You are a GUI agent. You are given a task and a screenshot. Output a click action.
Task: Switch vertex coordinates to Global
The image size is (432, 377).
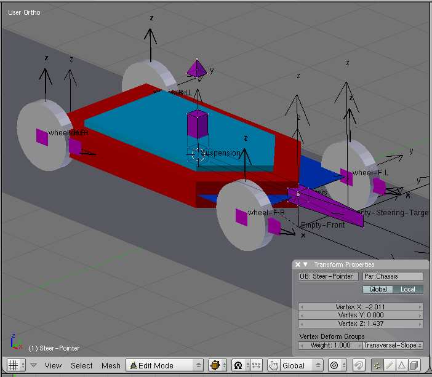click(378, 289)
